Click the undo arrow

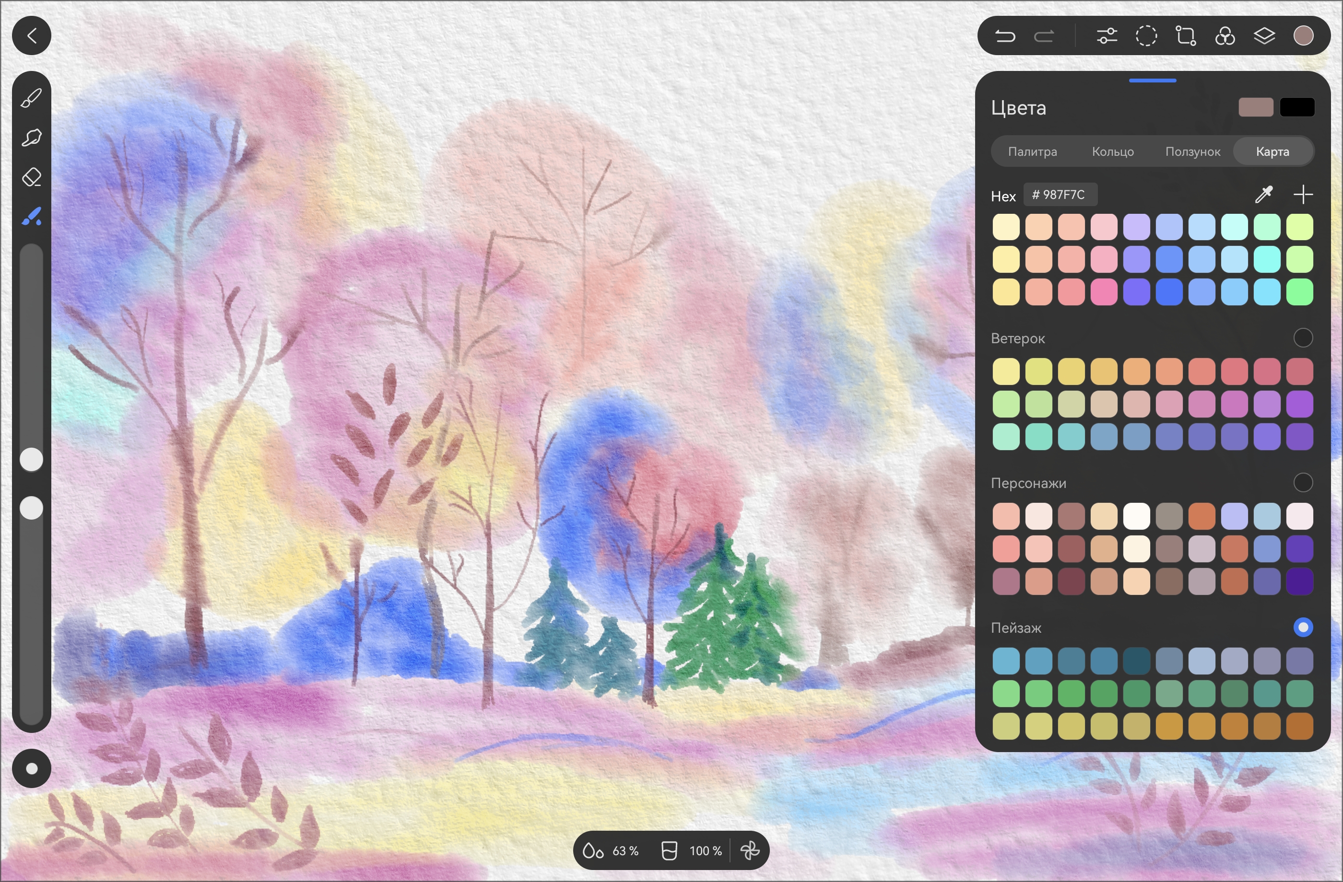click(1005, 36)
